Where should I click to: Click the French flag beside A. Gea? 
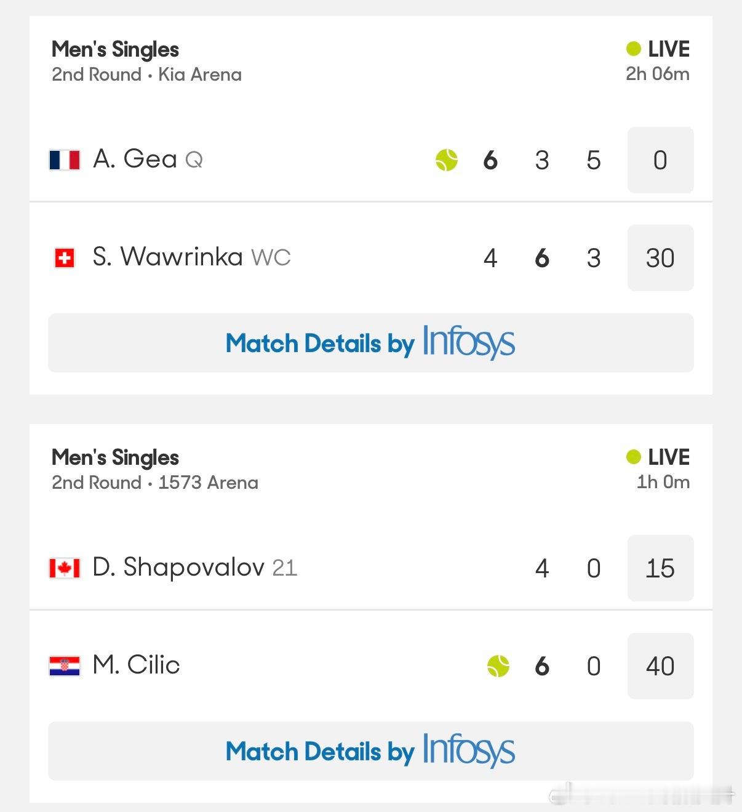coord(65,160)
